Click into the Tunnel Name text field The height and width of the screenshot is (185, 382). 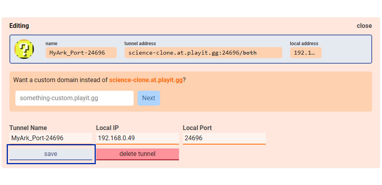click(51, 138)
